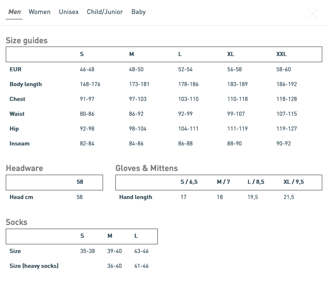Image resolution: width=328 pixels, height=288 pixels.
Task: Click the EUR value 46-48 for size S
Action: [87, 70]
